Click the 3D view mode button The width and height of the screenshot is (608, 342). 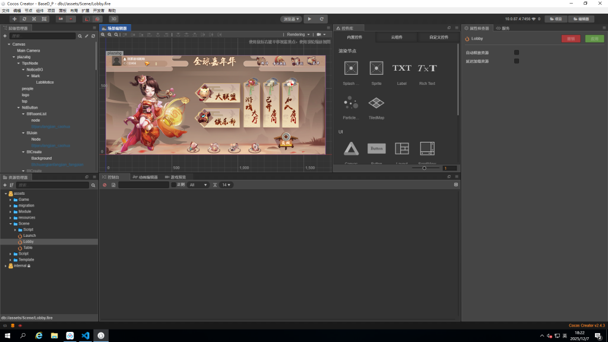click(x=113, y=19)
